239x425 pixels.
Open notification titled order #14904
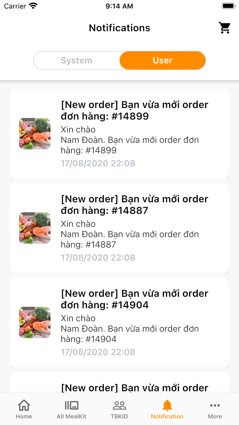tap(135, 299)
